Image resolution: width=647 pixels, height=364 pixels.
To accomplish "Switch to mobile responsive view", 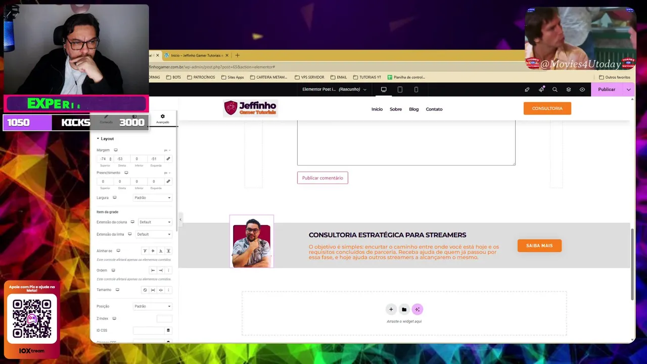I will coord(416,89).
